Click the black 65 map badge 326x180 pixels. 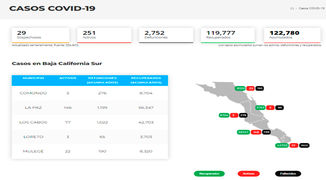280,108
